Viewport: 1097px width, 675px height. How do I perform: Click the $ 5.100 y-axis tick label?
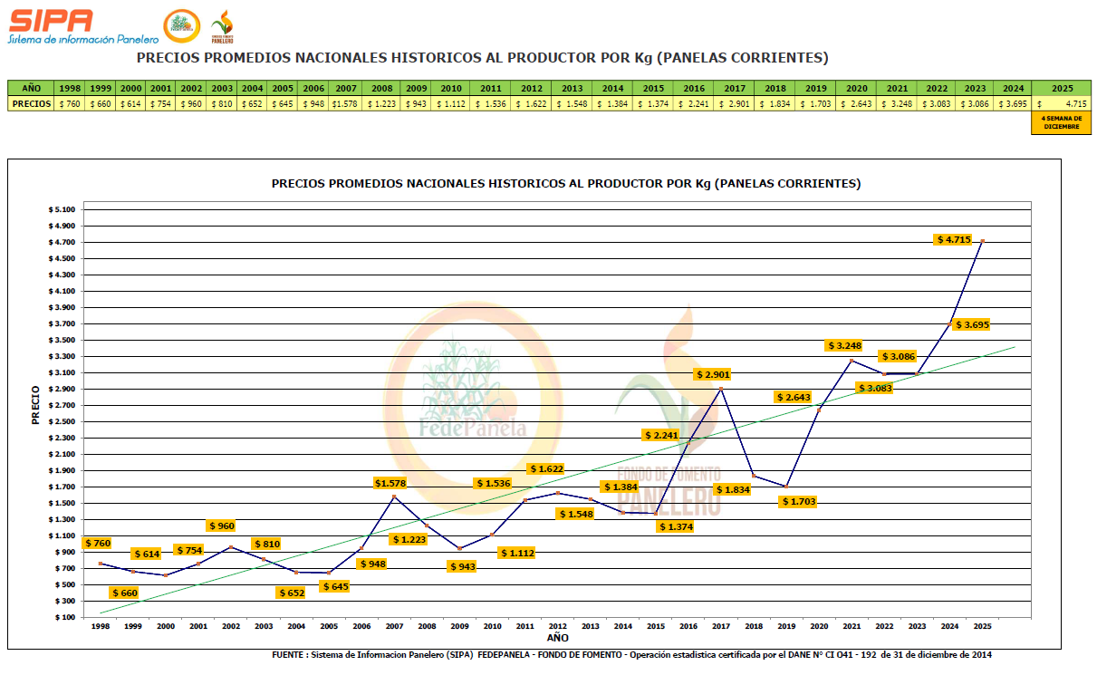coord(63,209)
